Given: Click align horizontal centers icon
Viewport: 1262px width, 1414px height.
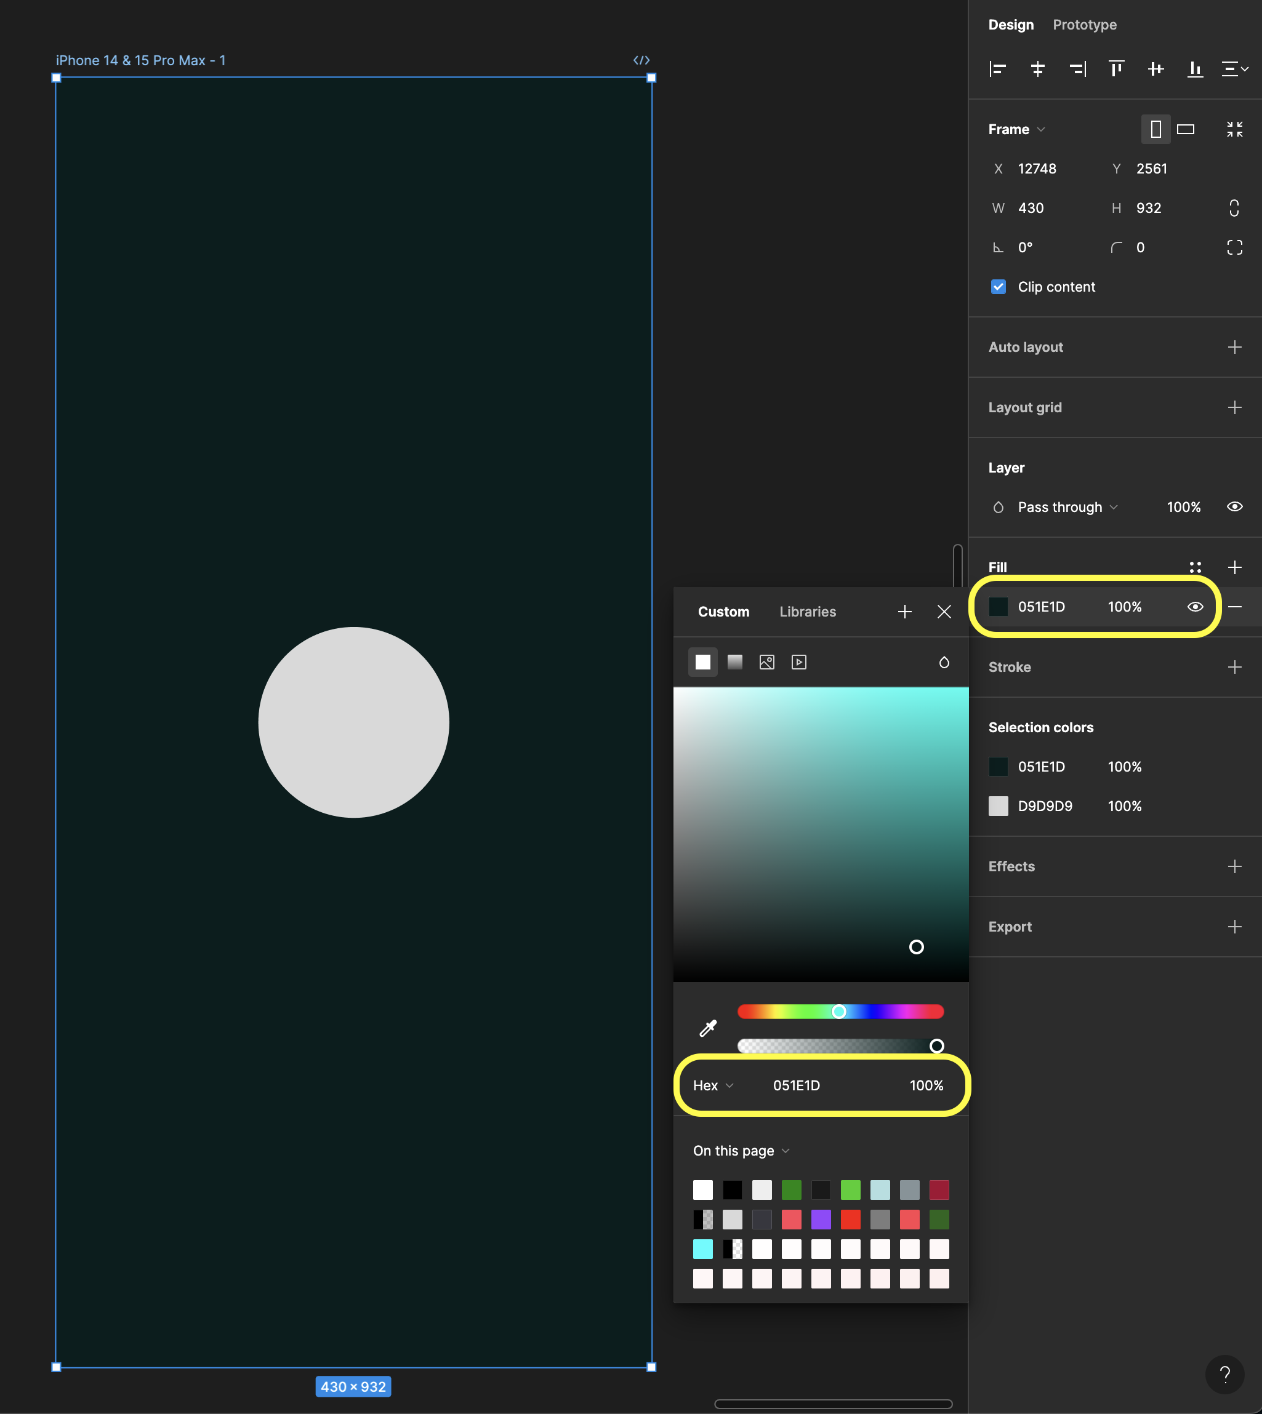Looking at the screenshot, I should pos(1037,69).
